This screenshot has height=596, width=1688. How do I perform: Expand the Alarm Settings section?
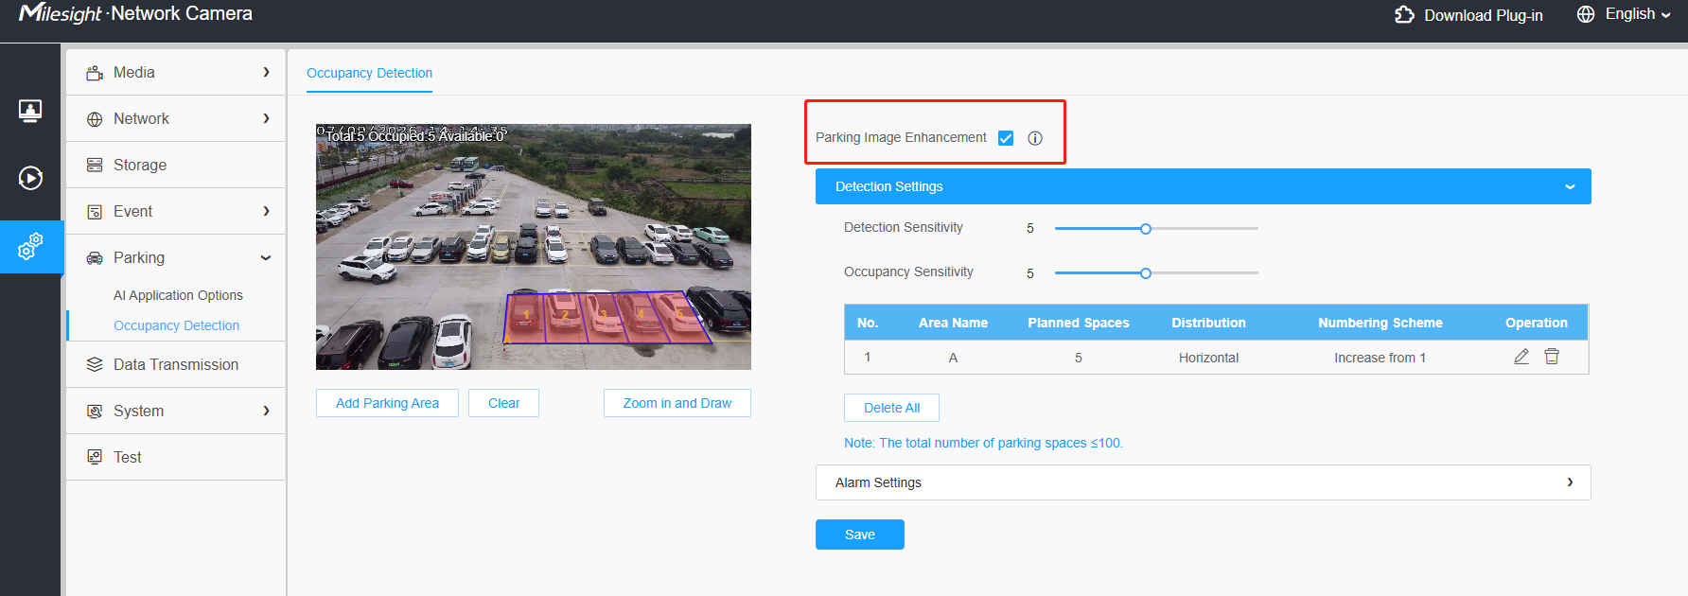[x=1204, y=482]
